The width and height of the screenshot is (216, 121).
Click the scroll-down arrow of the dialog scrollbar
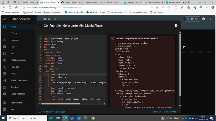point(180,106)
